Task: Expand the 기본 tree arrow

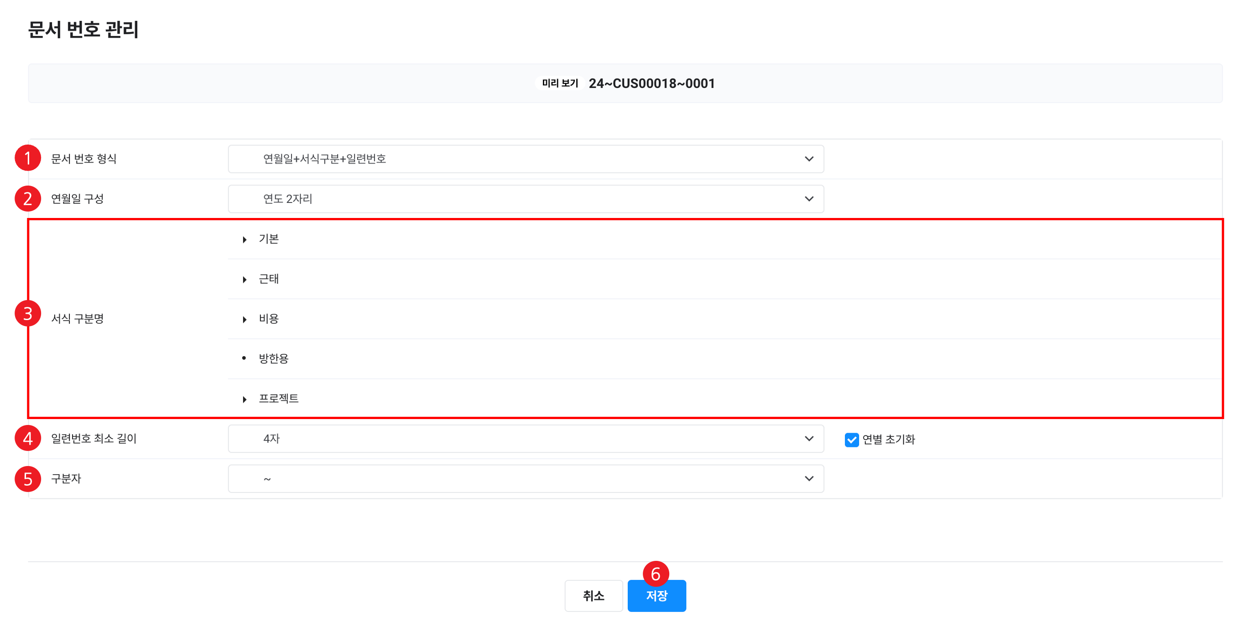Action: (245, 239)
